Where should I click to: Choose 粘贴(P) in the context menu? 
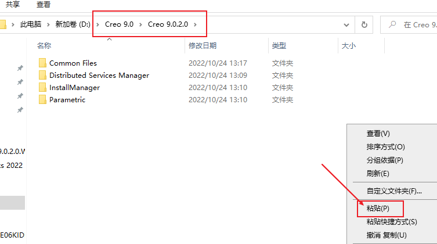tap(378, 209)
